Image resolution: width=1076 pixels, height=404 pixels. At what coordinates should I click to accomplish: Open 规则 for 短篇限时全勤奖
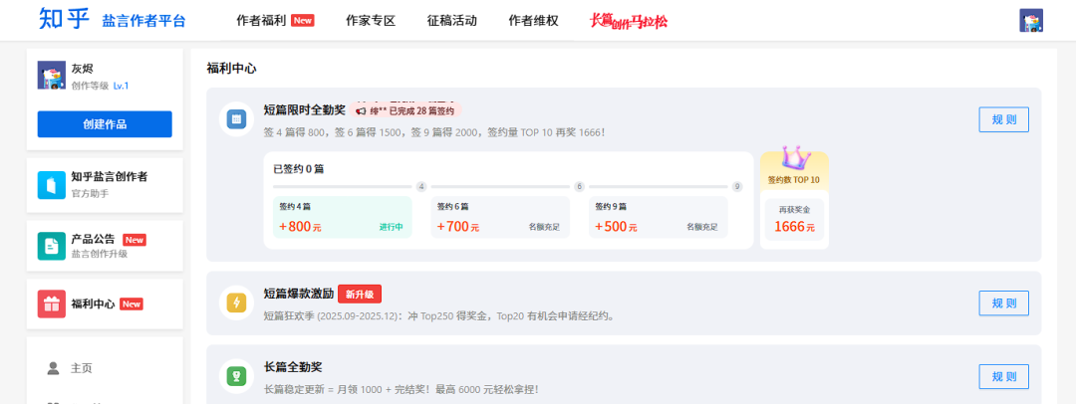[1004, 119]
